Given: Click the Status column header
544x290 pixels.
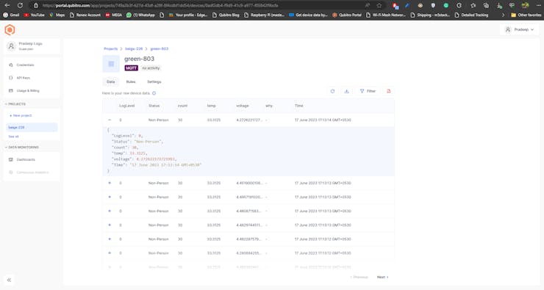Looking at the screenshot, I should pos(154,106).
